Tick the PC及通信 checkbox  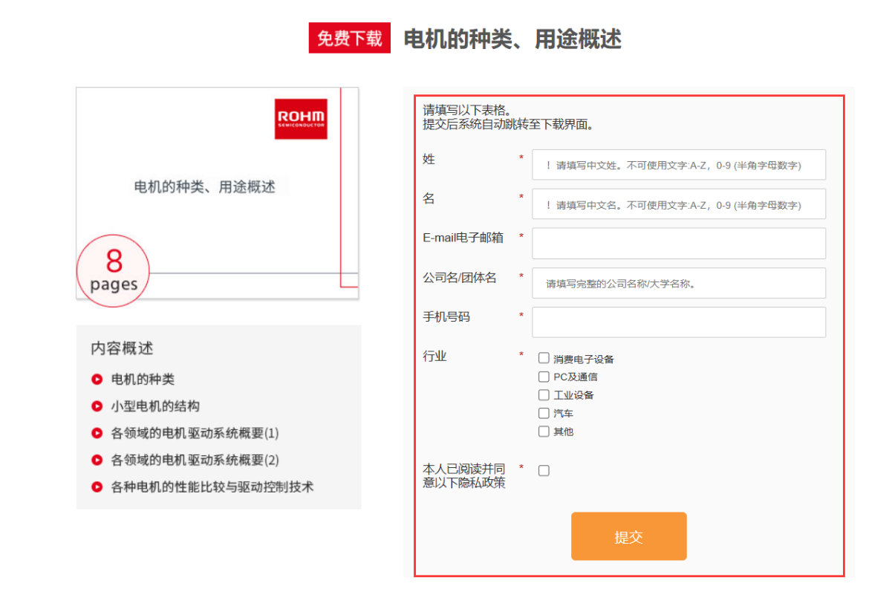544,377
